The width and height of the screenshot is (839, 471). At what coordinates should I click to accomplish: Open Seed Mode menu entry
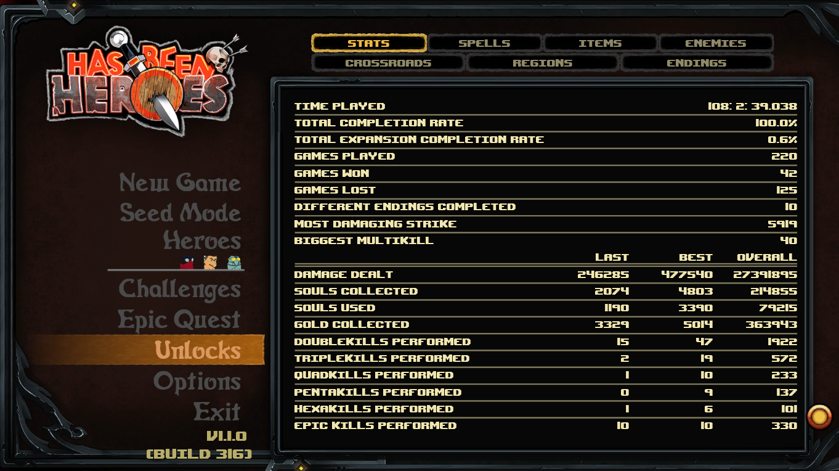[180, 213]
